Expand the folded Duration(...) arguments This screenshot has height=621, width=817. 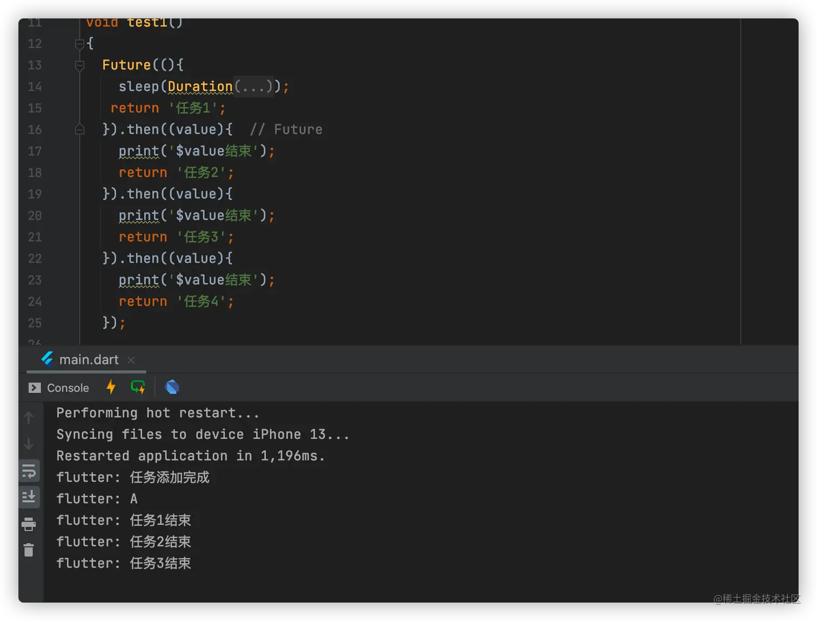253,86
